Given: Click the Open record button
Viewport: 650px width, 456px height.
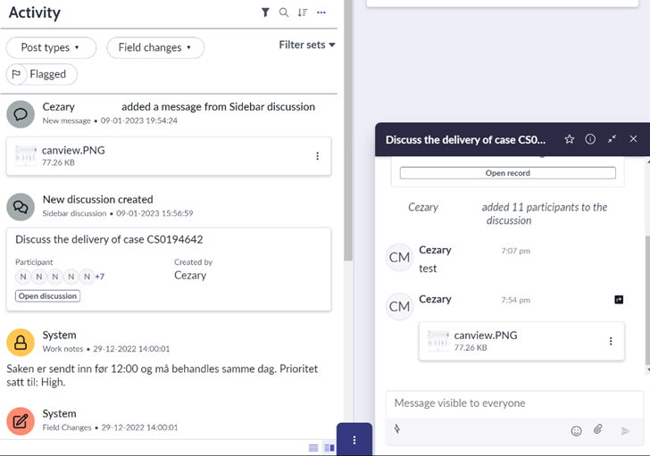Looking at the screenshot, I should point(507,173).
